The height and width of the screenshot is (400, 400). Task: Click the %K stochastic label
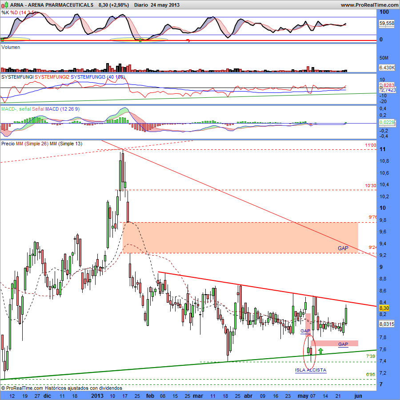pos(5,12)
